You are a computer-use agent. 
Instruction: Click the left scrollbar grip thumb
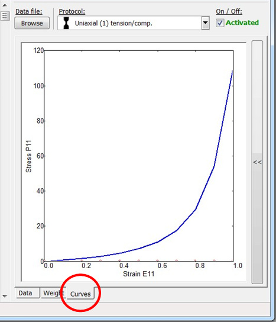click(x=5, y=15)
